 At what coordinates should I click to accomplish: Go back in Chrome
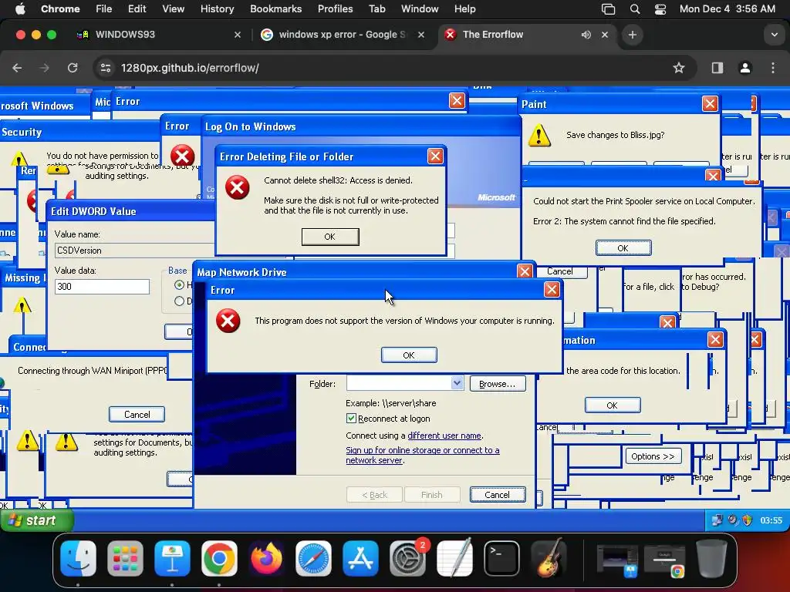[17, 68]
